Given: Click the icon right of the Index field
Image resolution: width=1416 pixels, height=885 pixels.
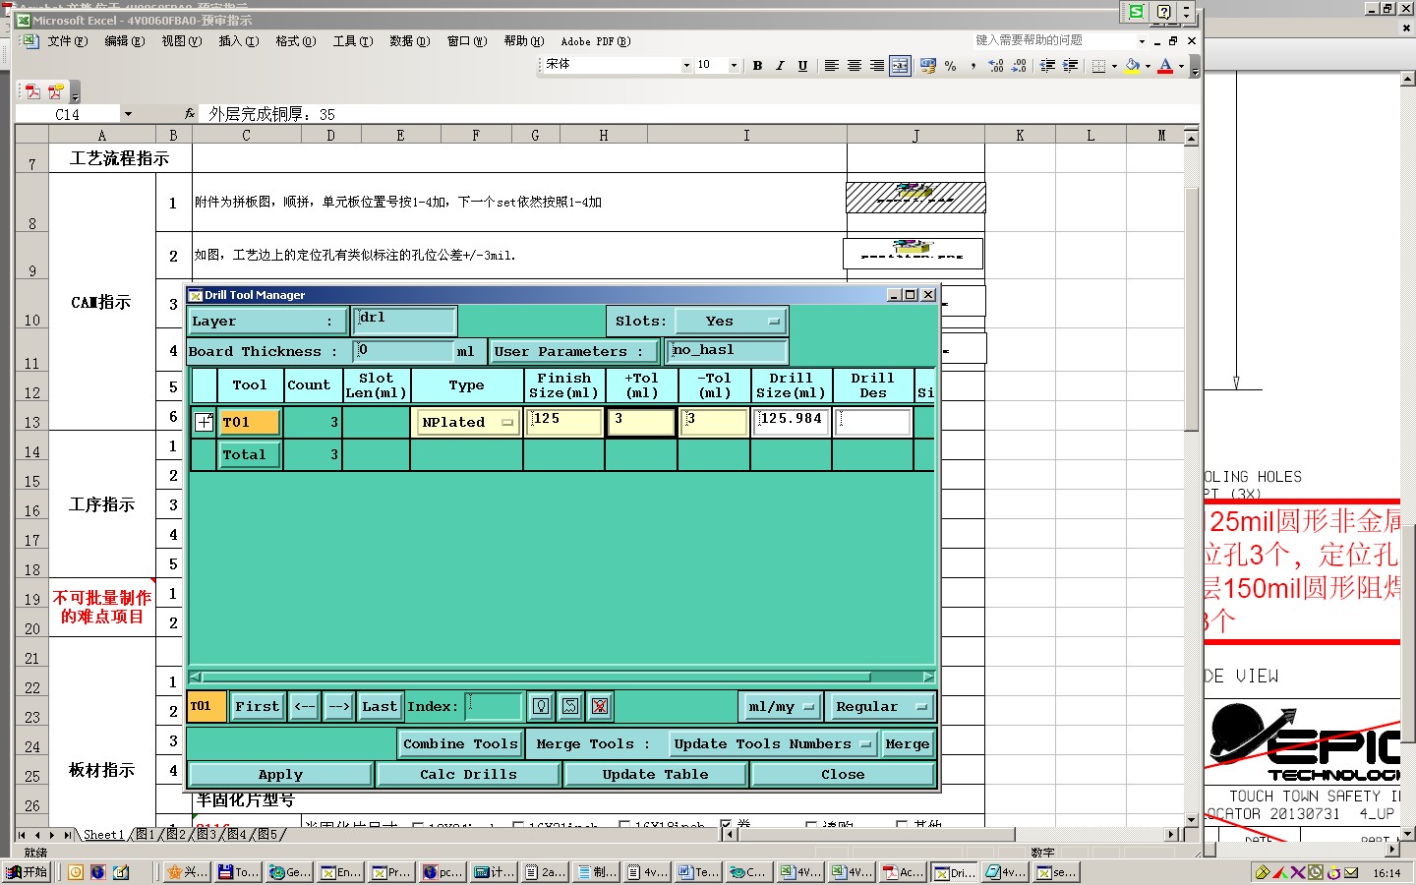Looking at the screenshot, I should [x=541, y=706].
